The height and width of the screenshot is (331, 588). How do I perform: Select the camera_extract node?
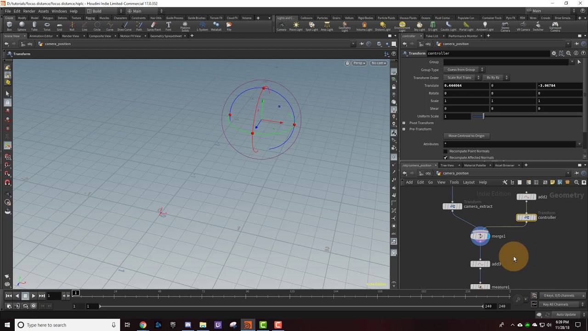pyautogui.click(x=452, y=206)
